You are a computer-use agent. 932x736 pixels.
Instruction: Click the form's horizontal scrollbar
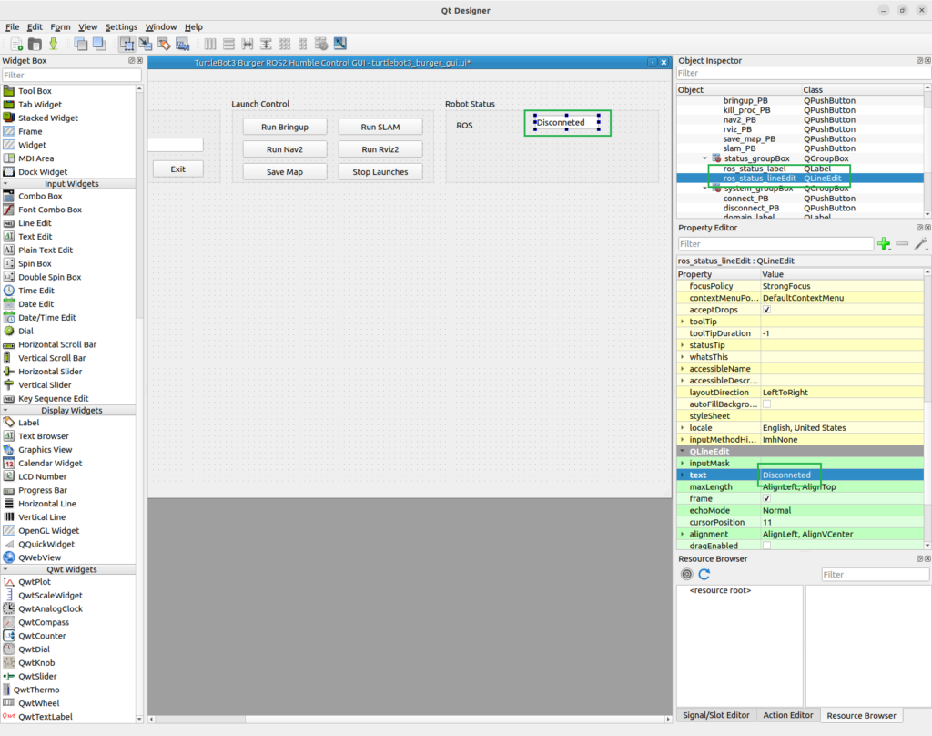pyautogui.click(x=410, y=720)
